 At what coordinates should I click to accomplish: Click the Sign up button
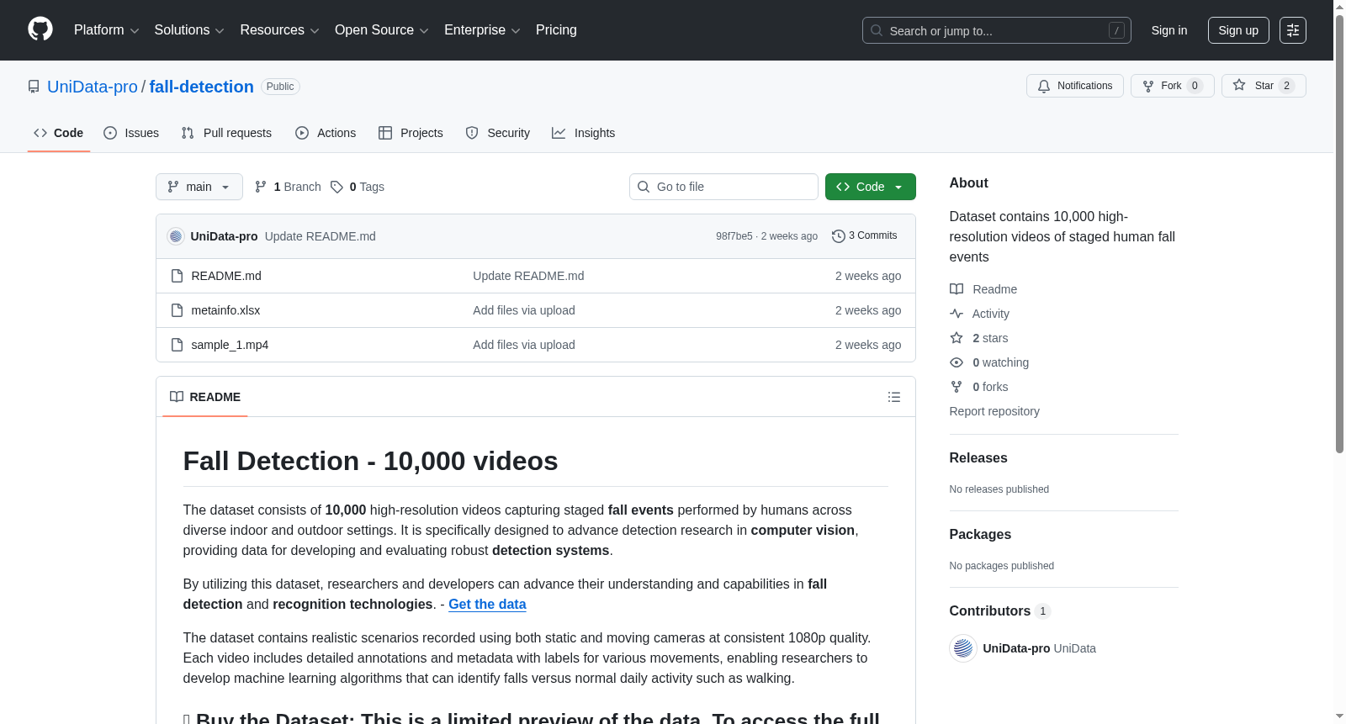(x=1238, y=30)
